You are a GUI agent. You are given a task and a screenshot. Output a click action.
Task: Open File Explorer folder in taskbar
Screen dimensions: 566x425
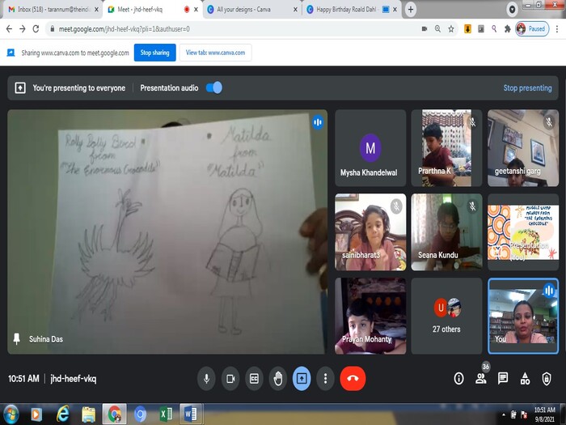88,414
